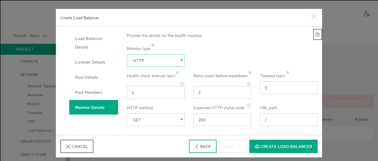Switch to the Pool Details step
378x161 pixels.
pyautogui.click(x=86, y=77)
